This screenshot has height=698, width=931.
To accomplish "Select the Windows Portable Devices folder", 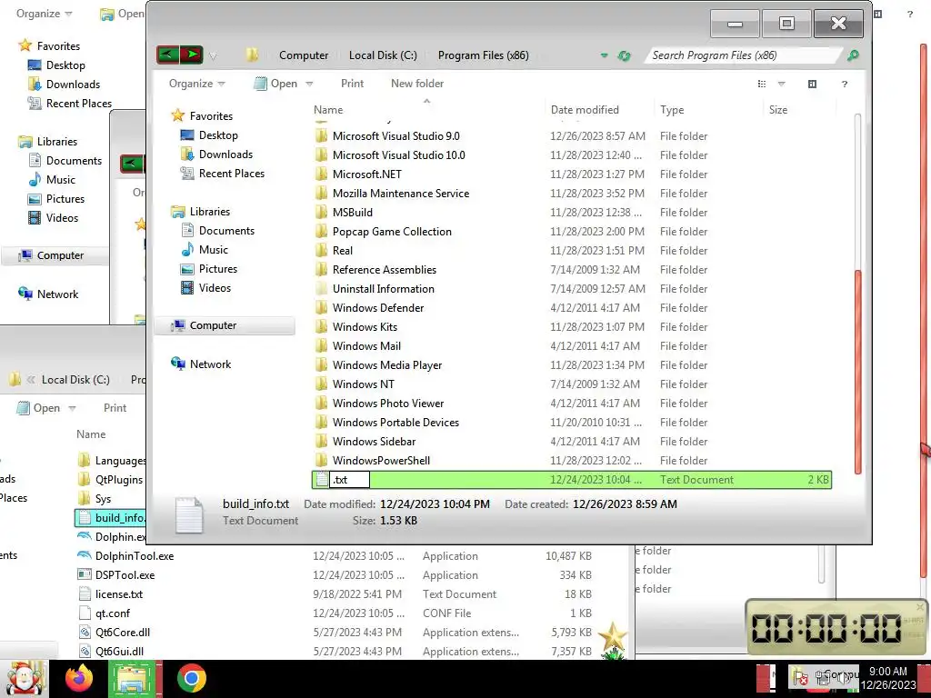I will (x=395, y=423).
